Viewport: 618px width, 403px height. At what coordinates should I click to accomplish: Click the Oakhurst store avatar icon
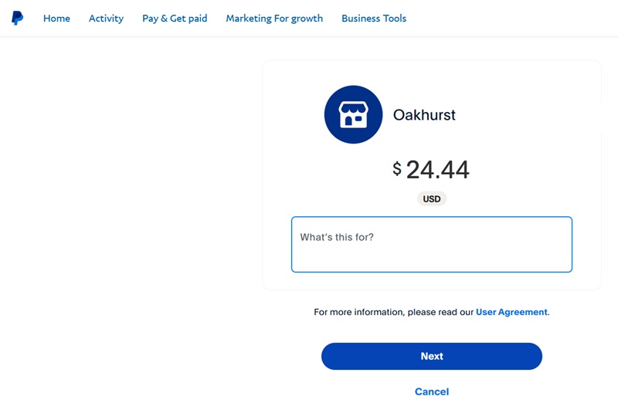353,114
